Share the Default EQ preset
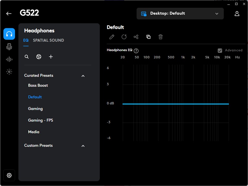 pyautogui.click(x=136, y=37)
